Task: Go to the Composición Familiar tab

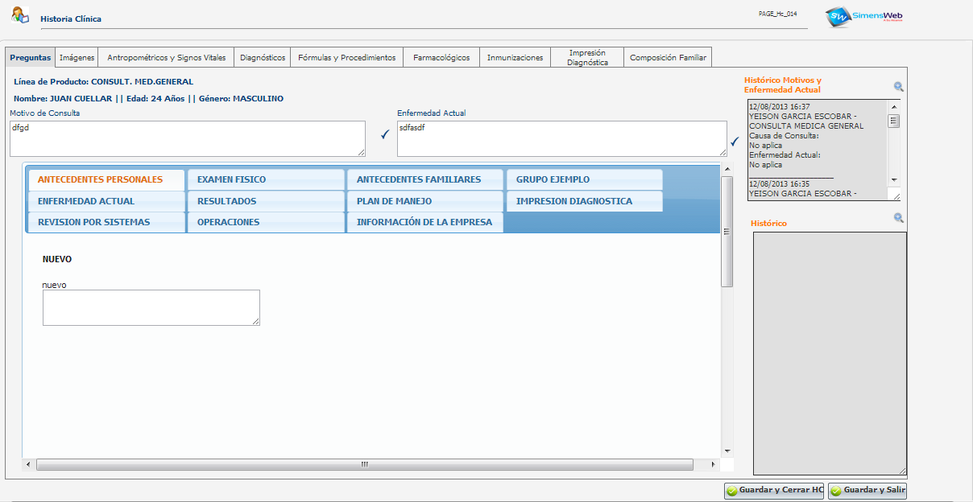Action: pos(668,58)
